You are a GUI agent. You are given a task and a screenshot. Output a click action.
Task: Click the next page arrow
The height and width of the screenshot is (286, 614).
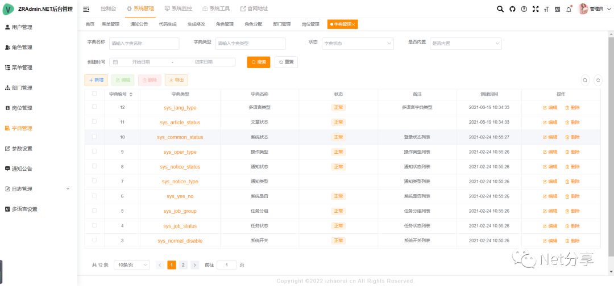point(194,265)
